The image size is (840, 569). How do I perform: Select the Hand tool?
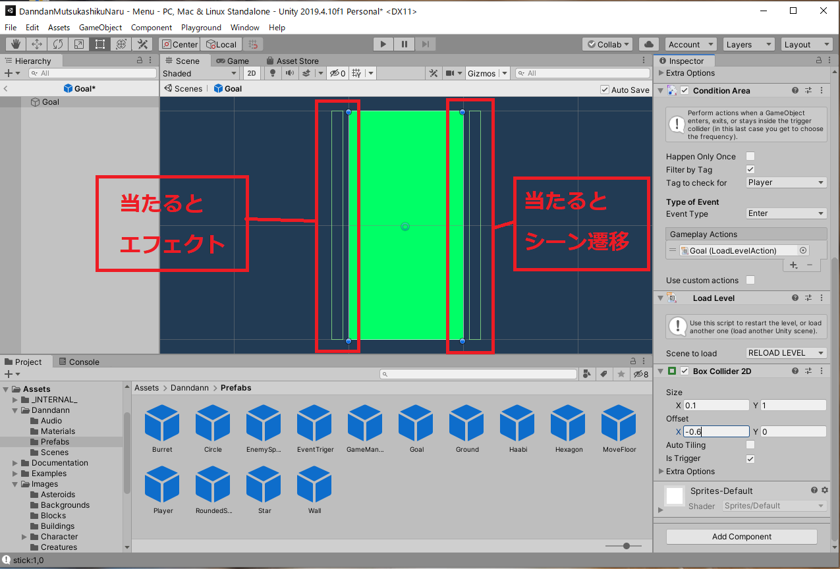[16, 44]
